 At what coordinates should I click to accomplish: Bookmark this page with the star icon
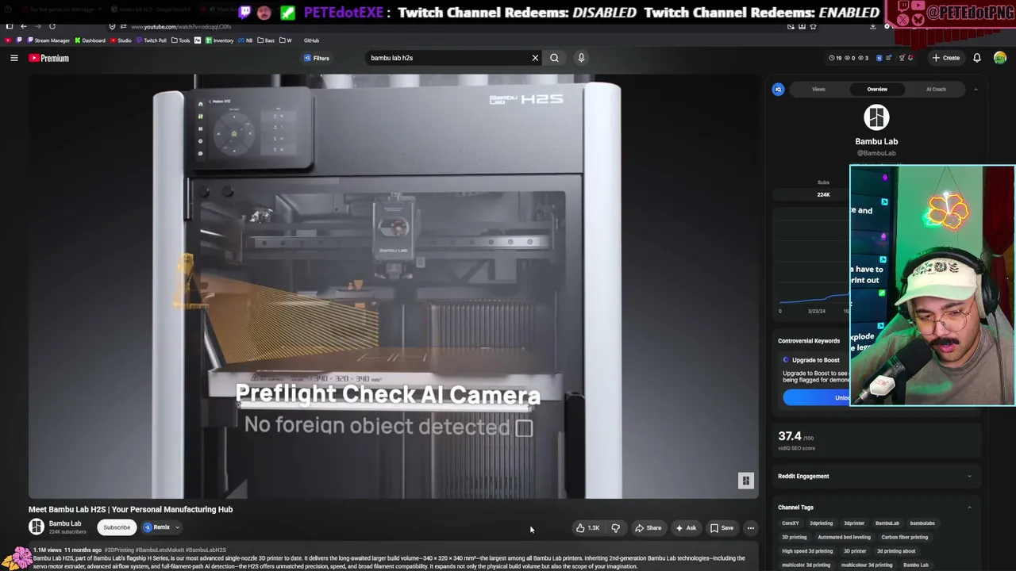(813, 26)
